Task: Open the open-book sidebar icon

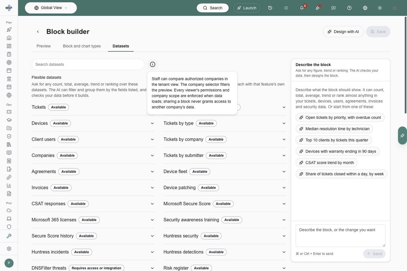Action: click(x=9, y=152)
